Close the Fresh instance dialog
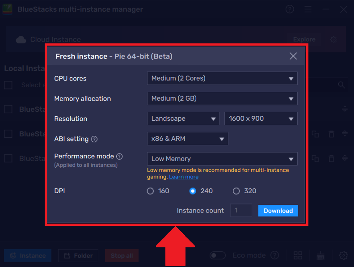 (293, 56)
